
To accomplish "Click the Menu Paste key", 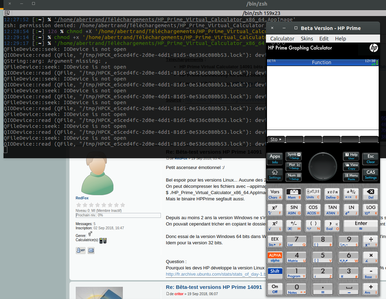I will (x=351, y=177).
